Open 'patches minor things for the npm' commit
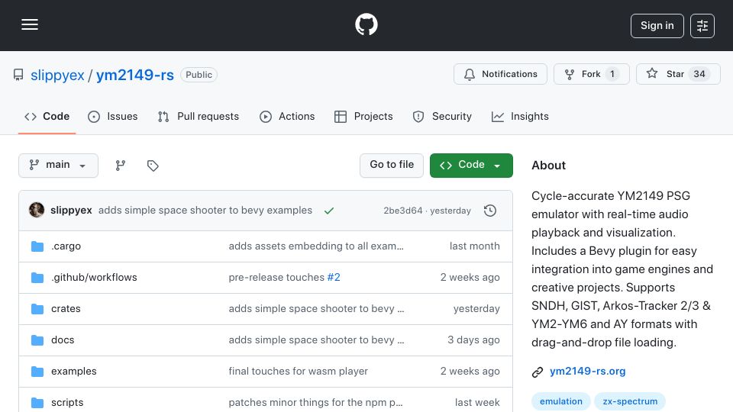The height and width of the screenshot is (412, 733). [x=315, y=403]
